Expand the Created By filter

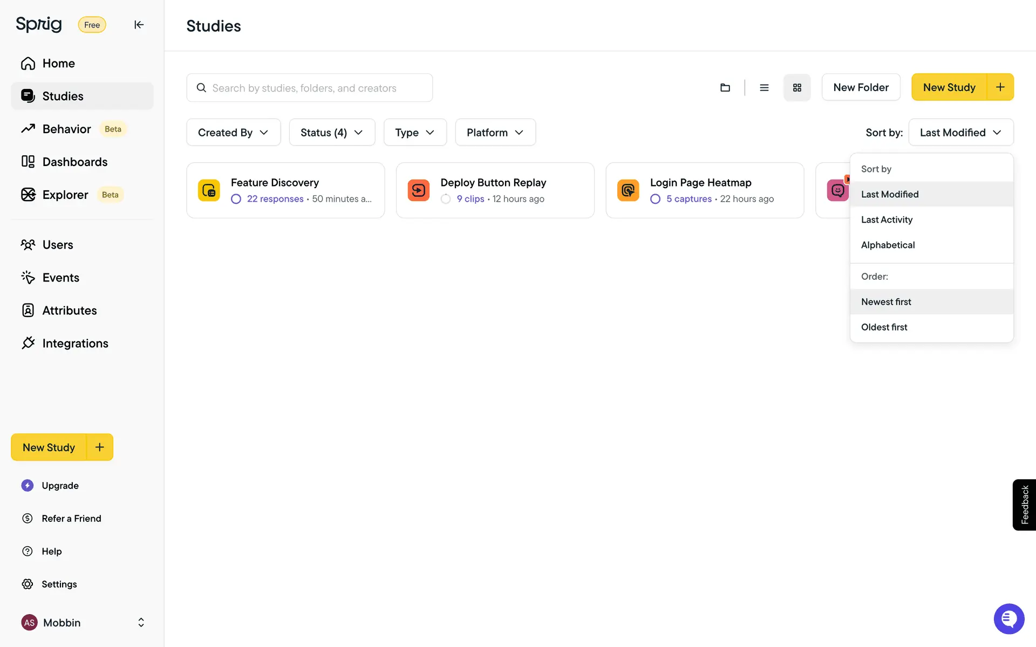click(233, 133)
